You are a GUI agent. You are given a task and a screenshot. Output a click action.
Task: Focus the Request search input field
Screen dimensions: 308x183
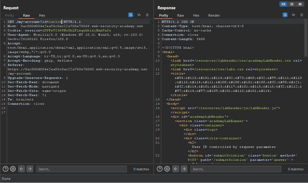[82, 169]
